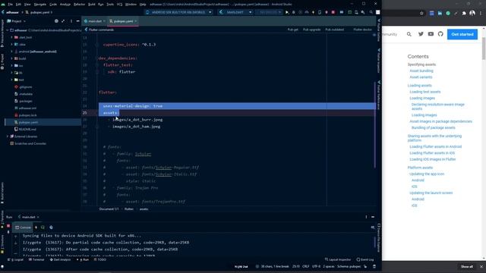Viewport: 486px width, 273px height.
Task: Open the main.dart run configuration dropdown
Action: (235, 12)
